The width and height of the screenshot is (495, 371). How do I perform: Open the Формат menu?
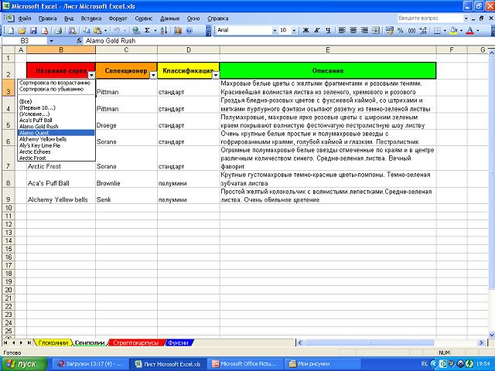(118, 17)
